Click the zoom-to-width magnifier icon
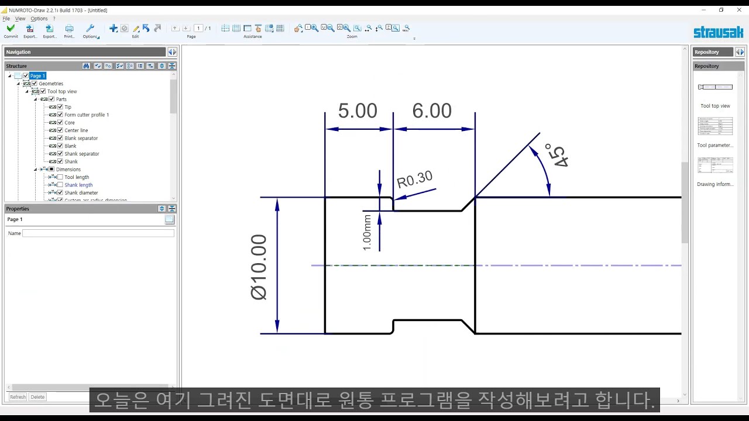Viewport: 749px width, 421px height. [368, 28]
